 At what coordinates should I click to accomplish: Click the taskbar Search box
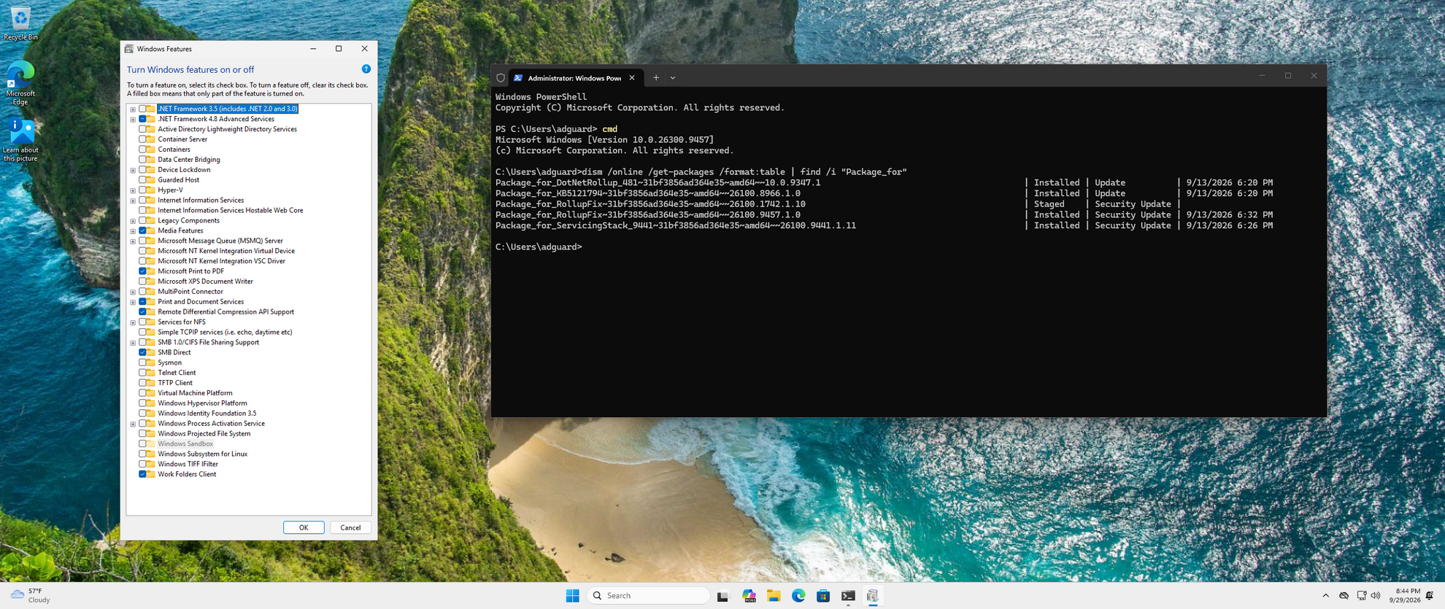point(649,596)
